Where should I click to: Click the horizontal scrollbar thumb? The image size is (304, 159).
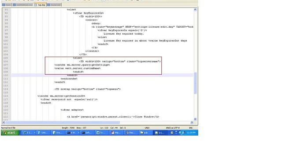[x=63, y=122]
